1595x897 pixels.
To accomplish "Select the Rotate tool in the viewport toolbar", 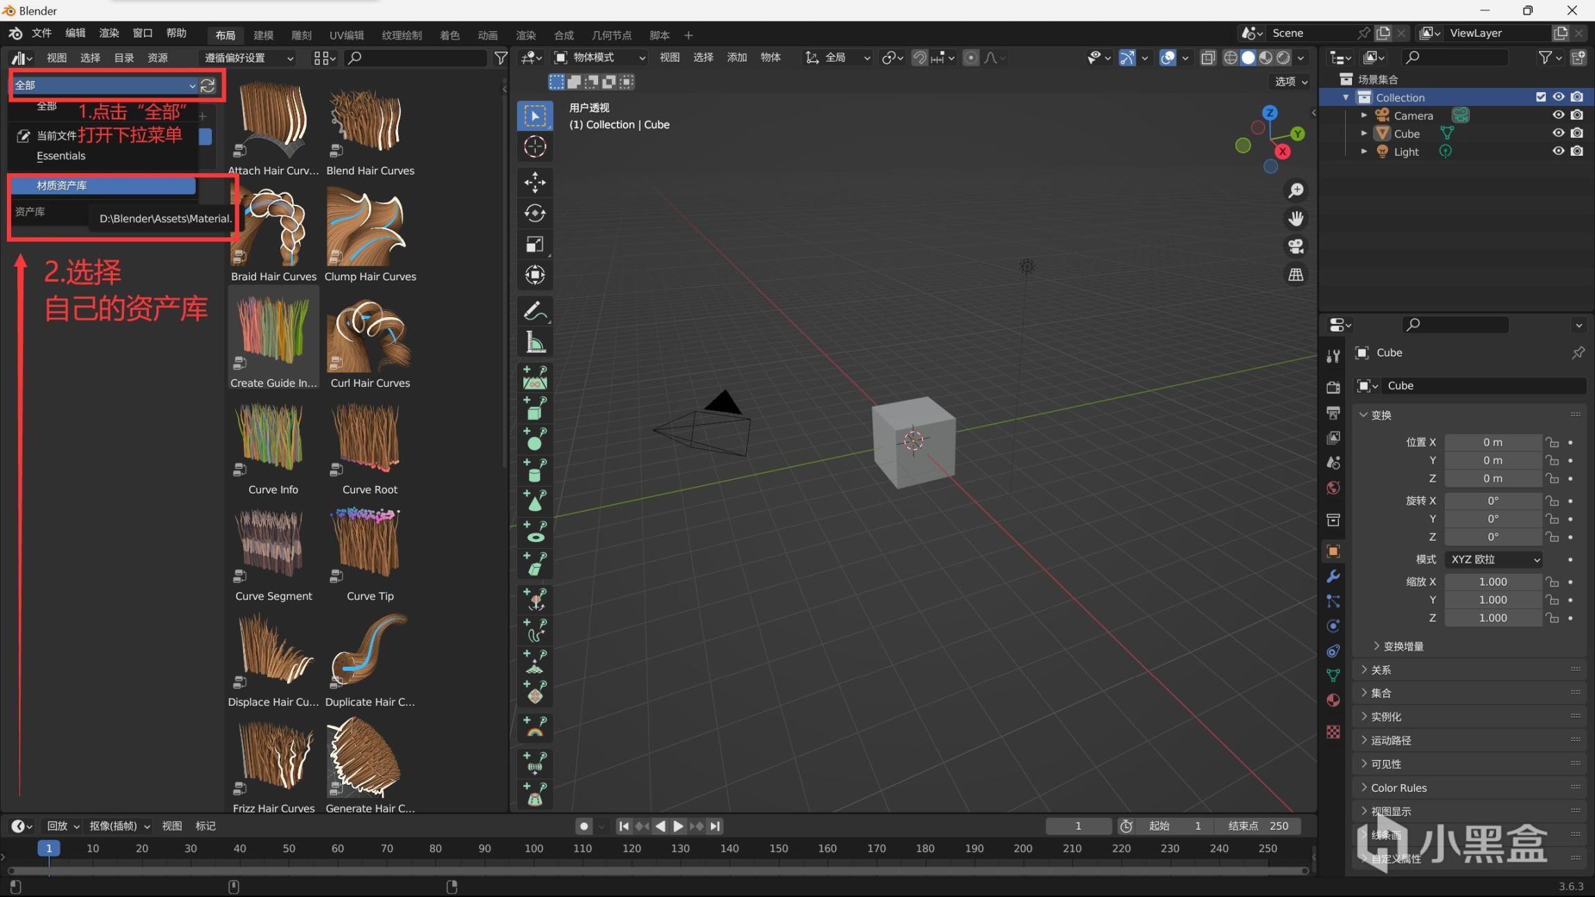I will pos(534,213).
